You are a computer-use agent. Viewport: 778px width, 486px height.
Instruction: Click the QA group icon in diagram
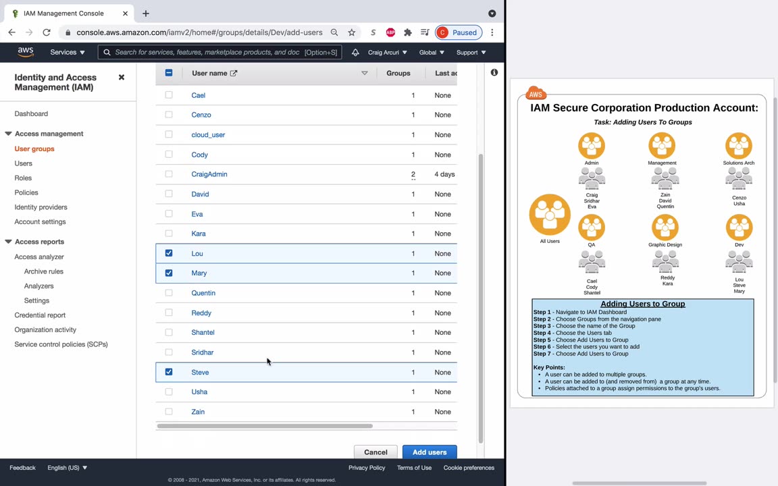(x=592, y=227)
